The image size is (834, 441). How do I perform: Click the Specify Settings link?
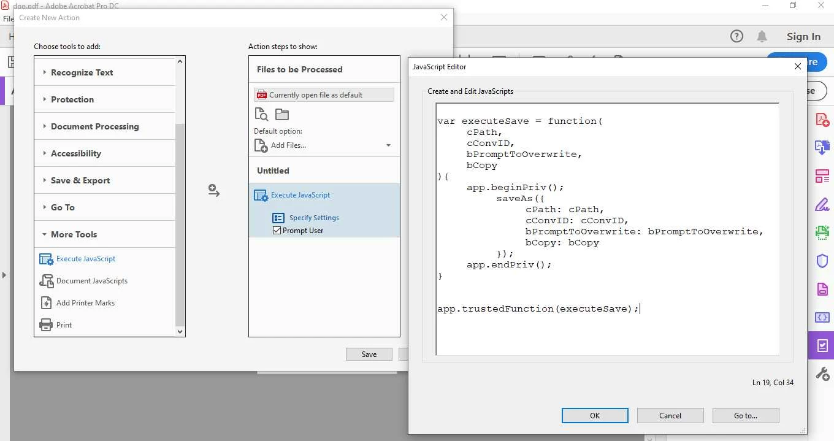[x=314, y=218]
